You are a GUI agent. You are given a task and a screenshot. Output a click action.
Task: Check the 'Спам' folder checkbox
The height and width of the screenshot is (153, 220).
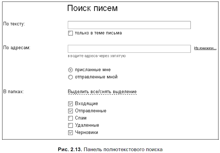(70, 118)
